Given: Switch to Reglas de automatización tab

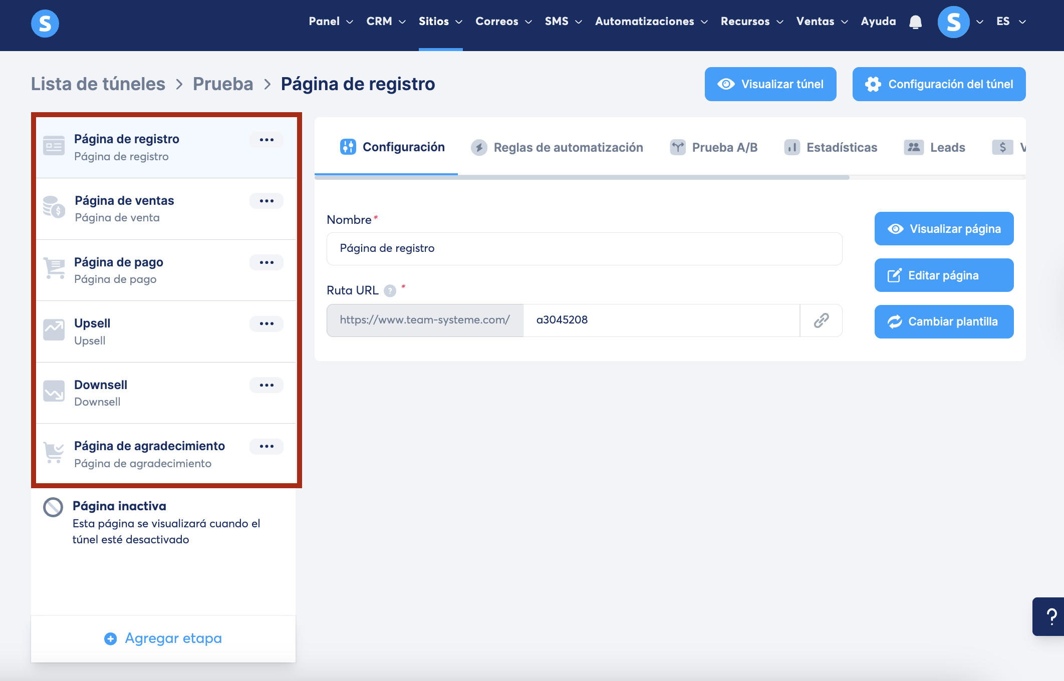Looking at the screenshot, I should (557, 148).
